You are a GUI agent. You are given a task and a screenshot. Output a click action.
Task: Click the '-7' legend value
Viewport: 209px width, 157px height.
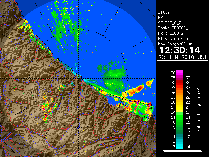coord(173,147)
